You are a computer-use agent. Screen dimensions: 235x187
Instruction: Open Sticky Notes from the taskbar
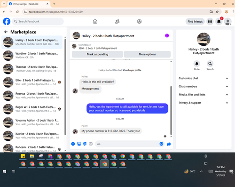(23, 156)
